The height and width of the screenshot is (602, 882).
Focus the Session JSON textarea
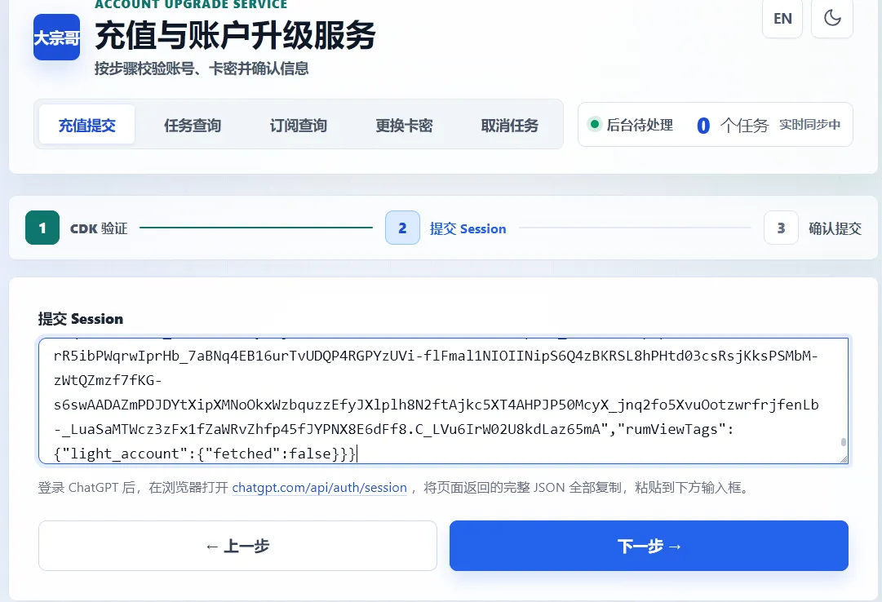pyautogui.click(x=443, y=401)
